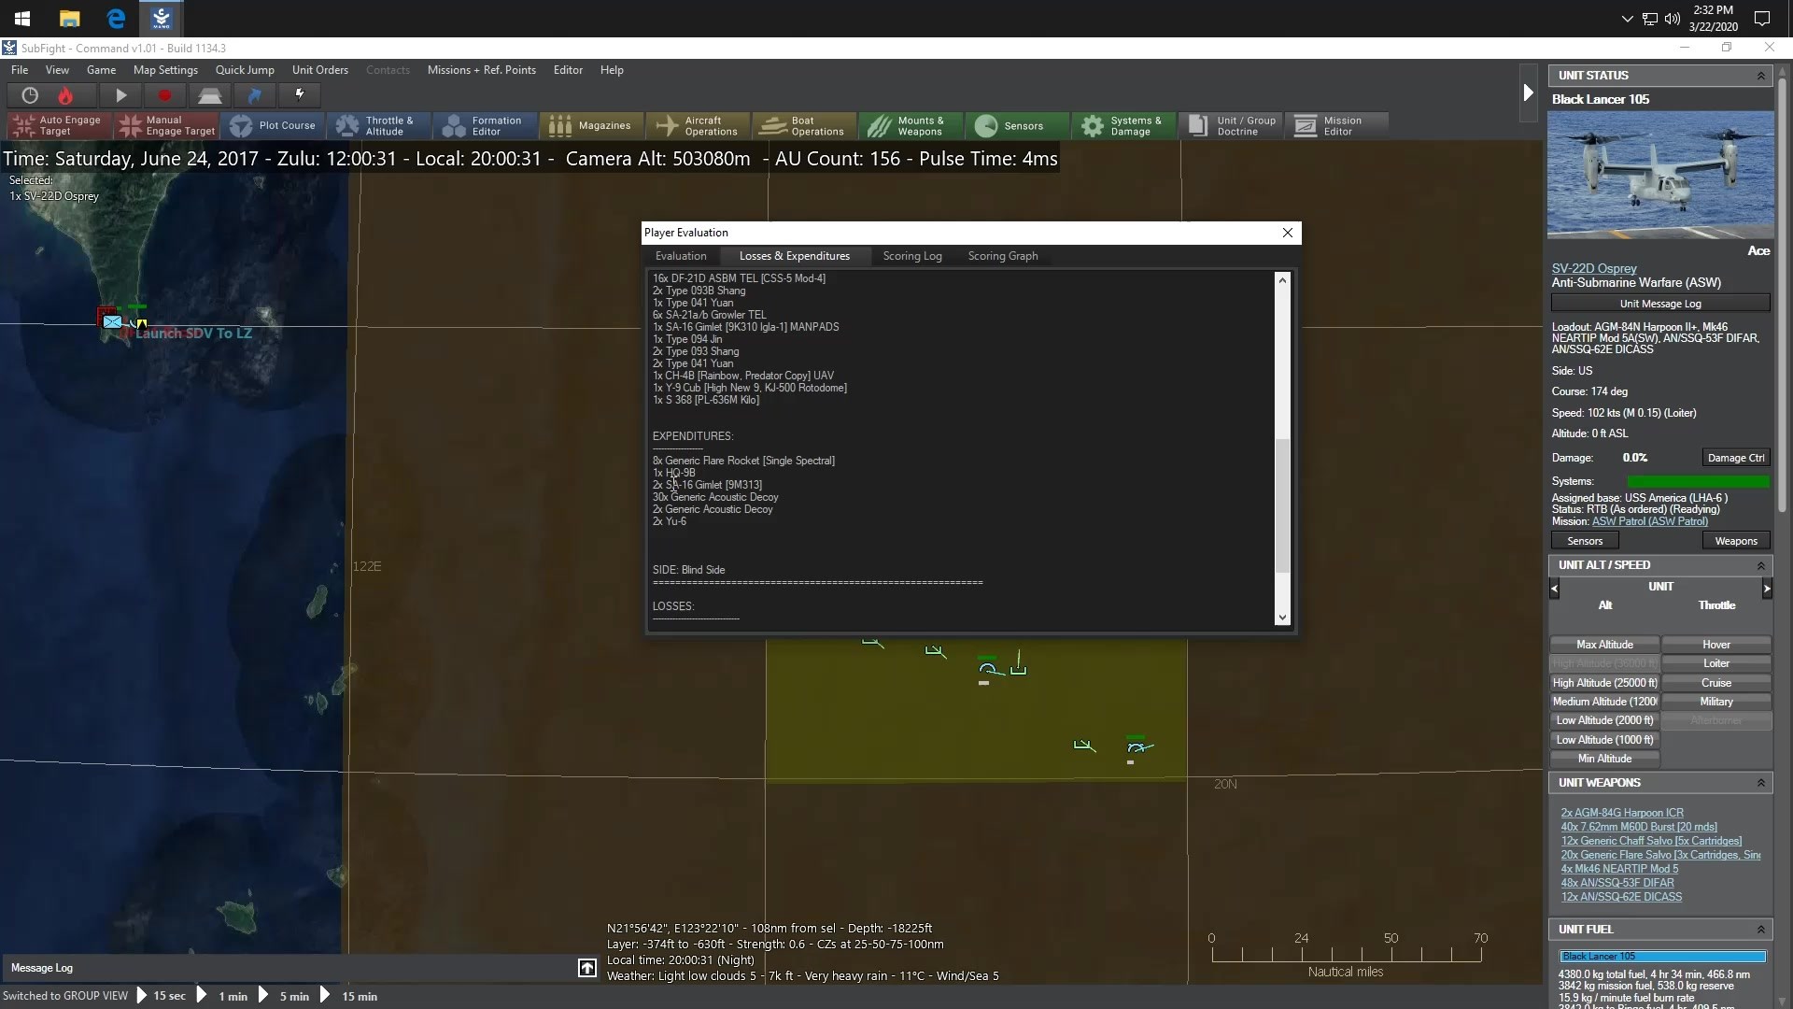This screenshot has width=1793, height=1009.
Task: Open Boat Operations
Action: 805,125
